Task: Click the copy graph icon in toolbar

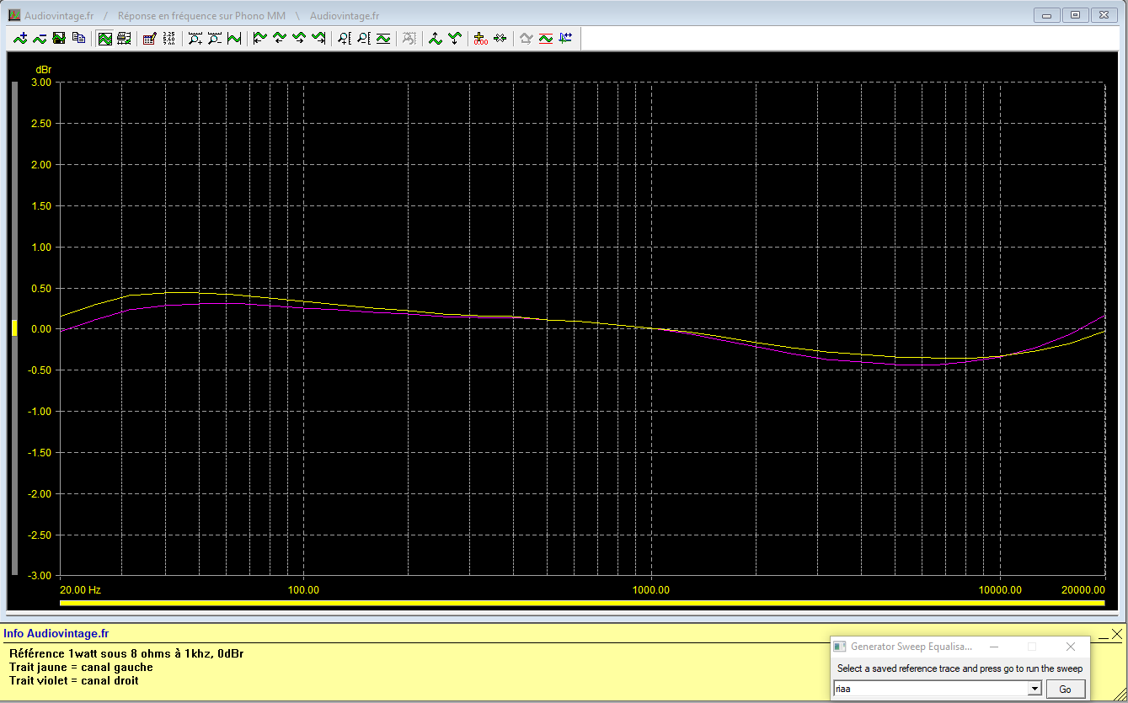Action: coord(78,38)
